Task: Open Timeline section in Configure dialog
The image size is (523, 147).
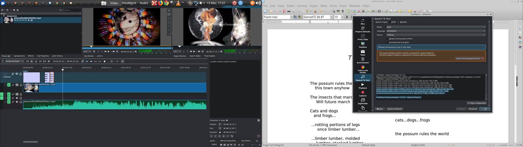Action: (x=363, y=45)
